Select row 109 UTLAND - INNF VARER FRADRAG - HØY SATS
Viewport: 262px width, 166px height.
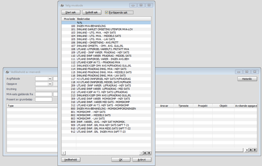point(106,52)
